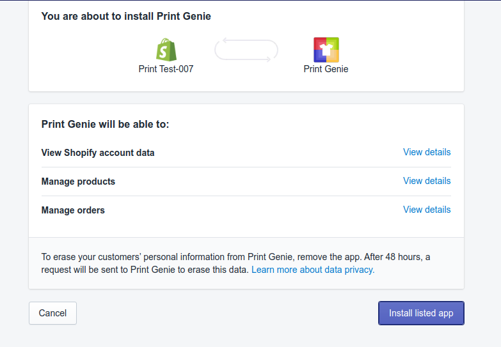Screen dimensions: 501x347
Task: Cancel the app installation
Action: click(52, 313)
